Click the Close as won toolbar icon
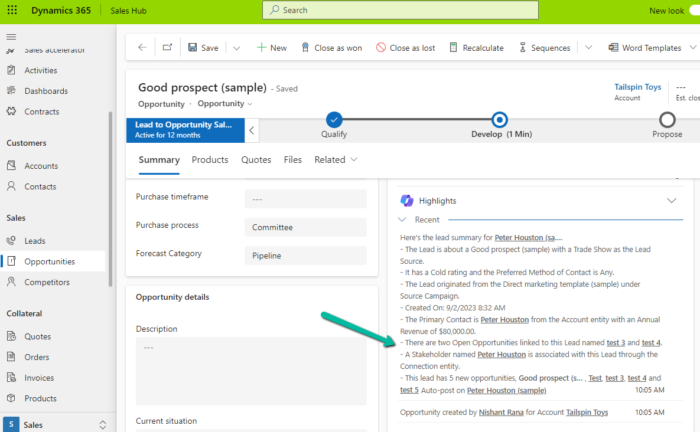 tap(305, 47)
